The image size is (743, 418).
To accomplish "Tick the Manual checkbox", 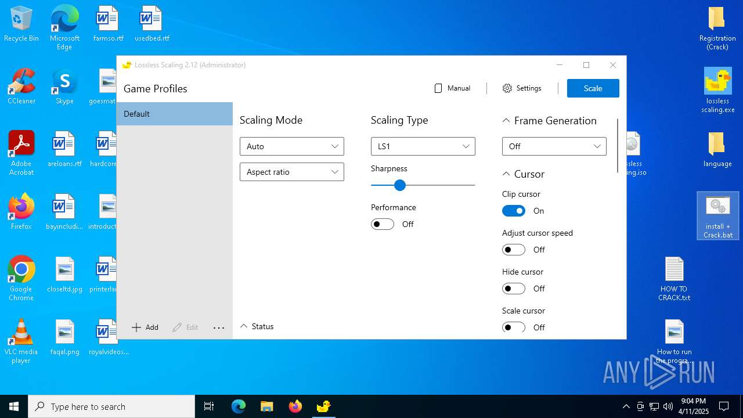I will (x=438, y=88).
